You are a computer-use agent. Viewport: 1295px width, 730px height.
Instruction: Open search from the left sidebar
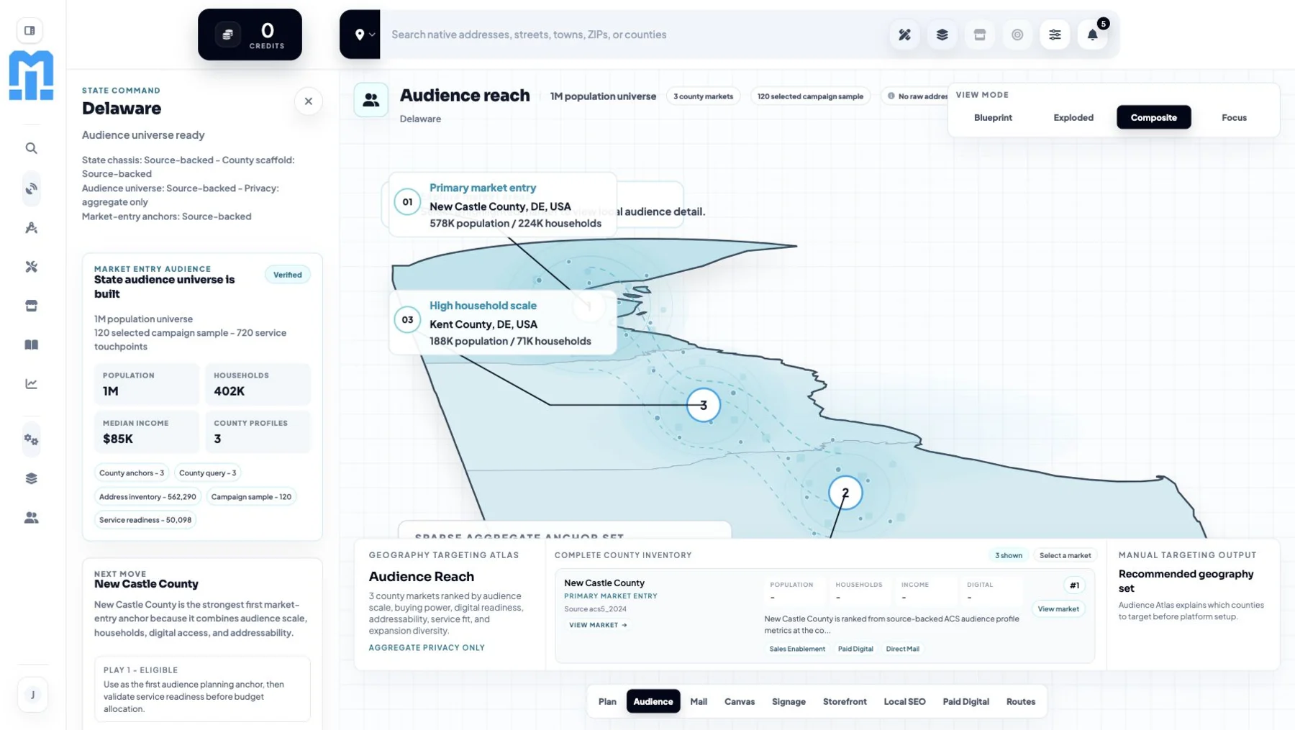pyautogui.click(x=31, y=148)
